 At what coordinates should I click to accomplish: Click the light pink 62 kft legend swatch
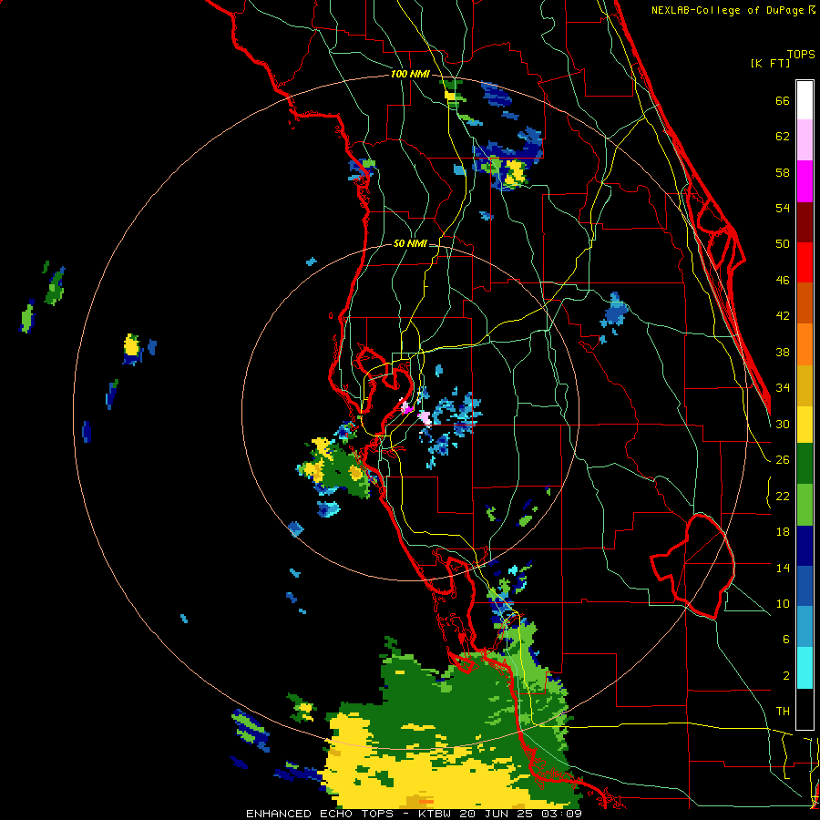[x=805, y=140]
